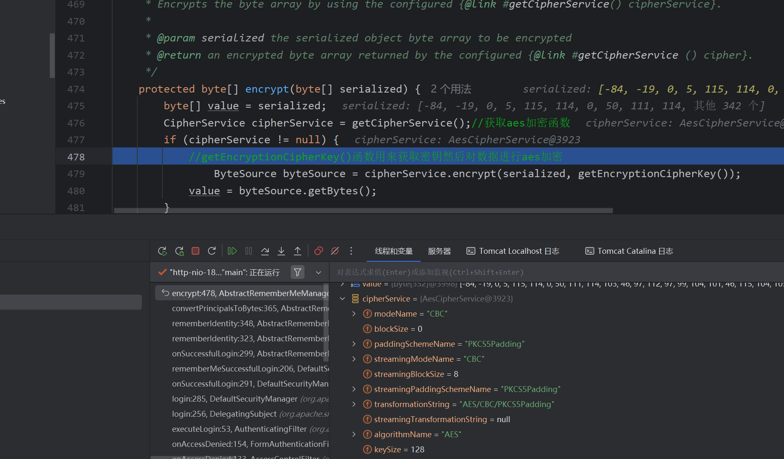Click the editor horizontal scrollbar
The image size is (784, 459).
pyautogui.click(x=363, y=211)
